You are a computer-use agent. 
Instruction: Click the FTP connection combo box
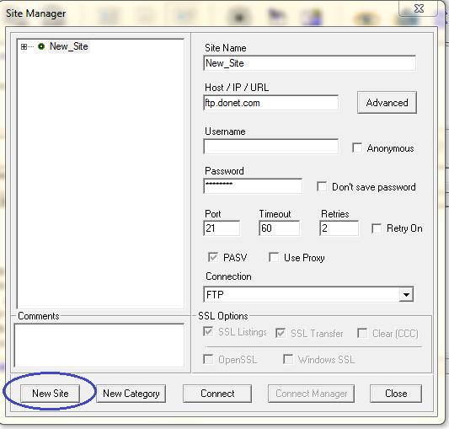pyautogui.click(x=308, y=294)
